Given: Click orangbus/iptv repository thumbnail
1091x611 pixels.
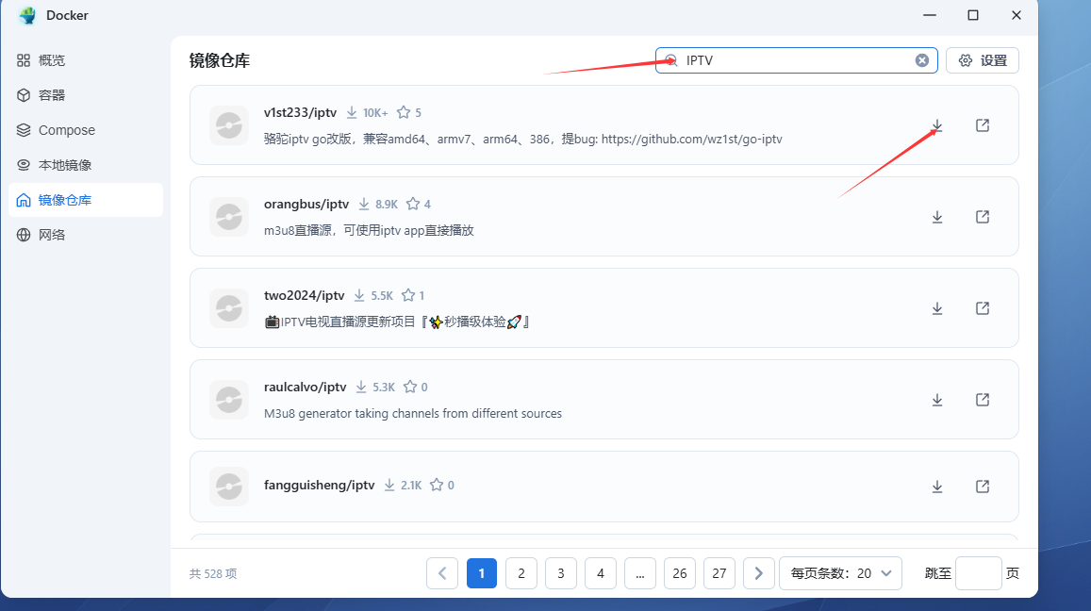Looking at the screenshot, I should point(229,217).
